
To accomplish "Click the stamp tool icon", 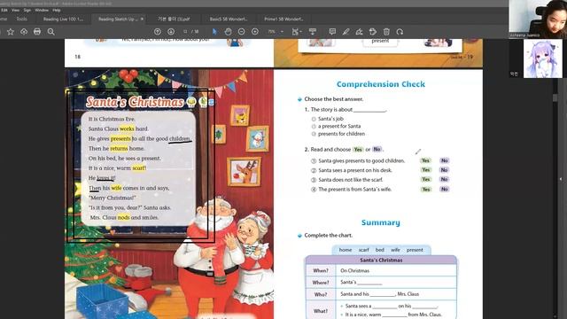I will [x=373, y=32].
